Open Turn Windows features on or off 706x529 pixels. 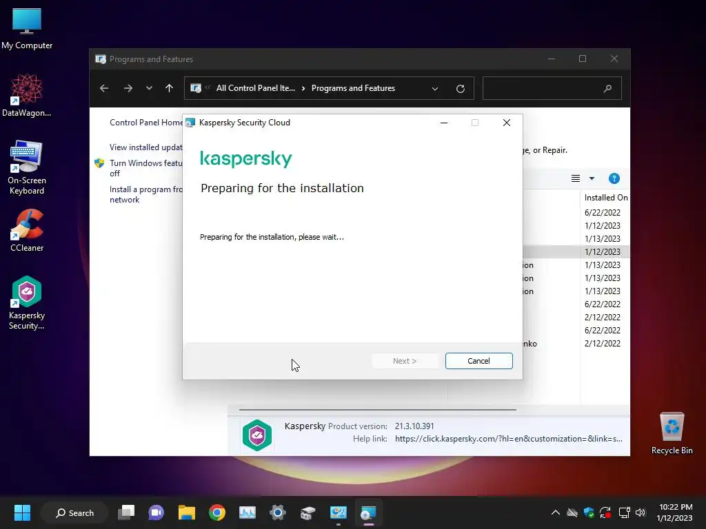point(146,168)
